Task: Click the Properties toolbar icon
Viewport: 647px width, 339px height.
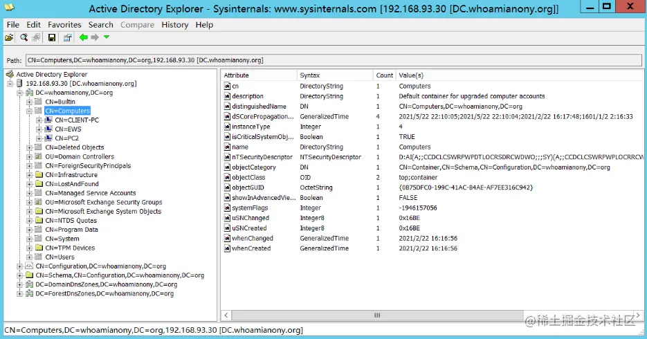Action: [67, 37]
